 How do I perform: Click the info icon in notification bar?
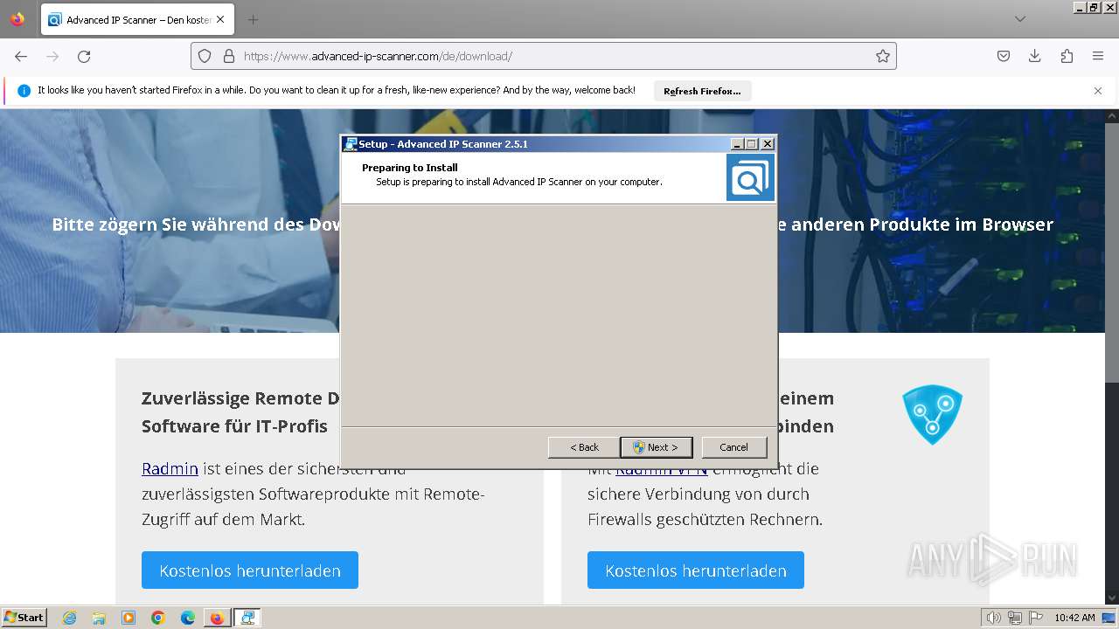coord(24,91)
